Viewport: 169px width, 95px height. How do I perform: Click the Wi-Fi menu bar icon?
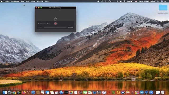pyautogui.click(x=124, y=1)
